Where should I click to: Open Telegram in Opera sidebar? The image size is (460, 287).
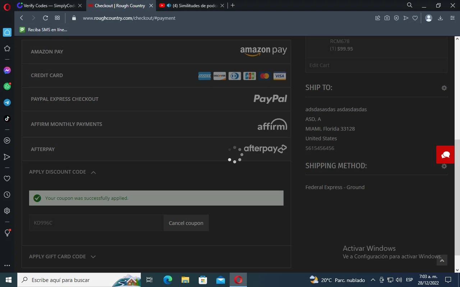(x=7, y=103)
